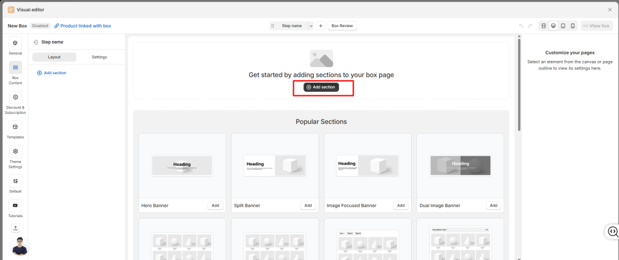Viewport: 619px width, 260px height.
Task: Open Discount & Subscription panel
Action: 15,97
